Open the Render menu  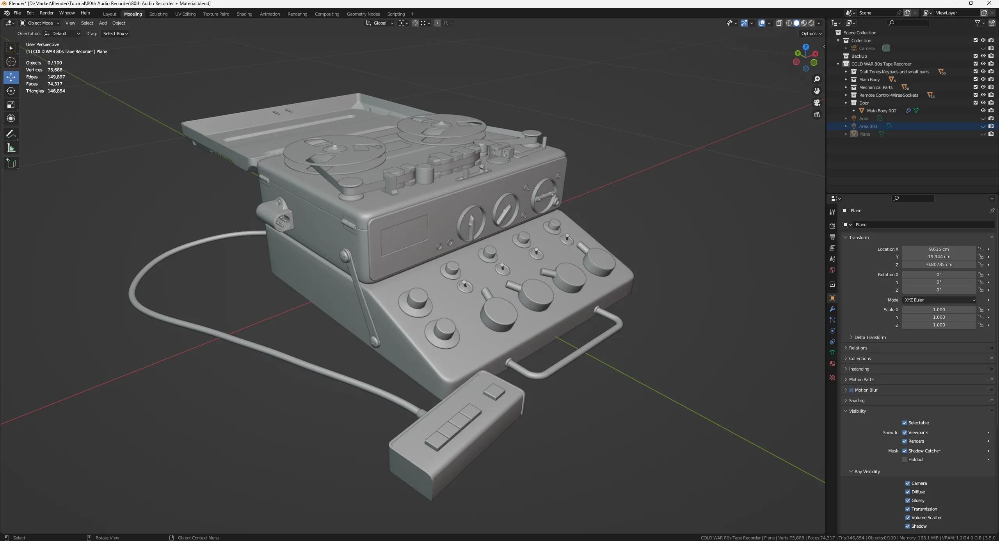(x=46, y=13)
